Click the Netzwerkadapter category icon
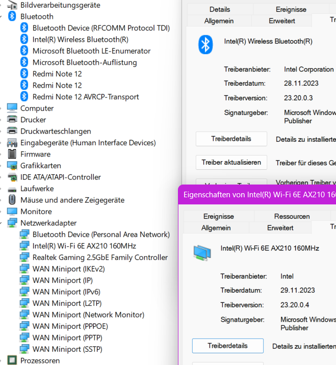Viewport: 336px width, 365px height. tap(12, 223)
